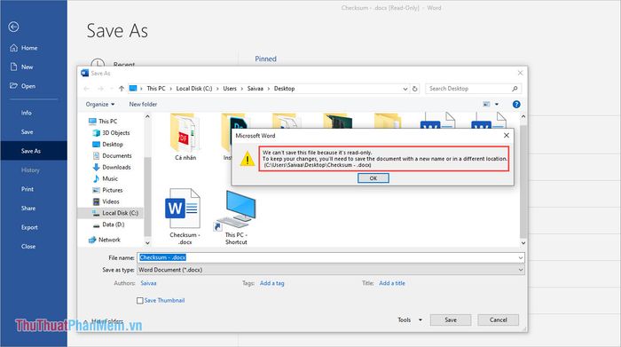Click the refresh icon in address bar
621x347 pixels.
(414, 89)
